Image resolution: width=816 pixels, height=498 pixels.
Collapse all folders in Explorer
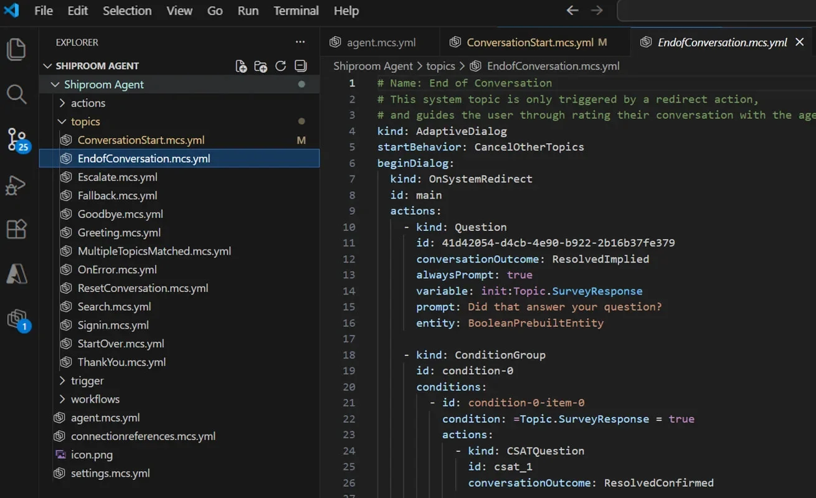[300, 65]
